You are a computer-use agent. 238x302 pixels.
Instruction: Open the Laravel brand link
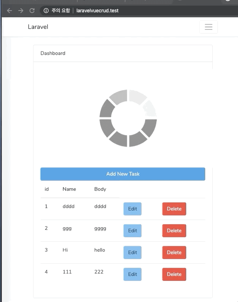click(x=38, y=27)
